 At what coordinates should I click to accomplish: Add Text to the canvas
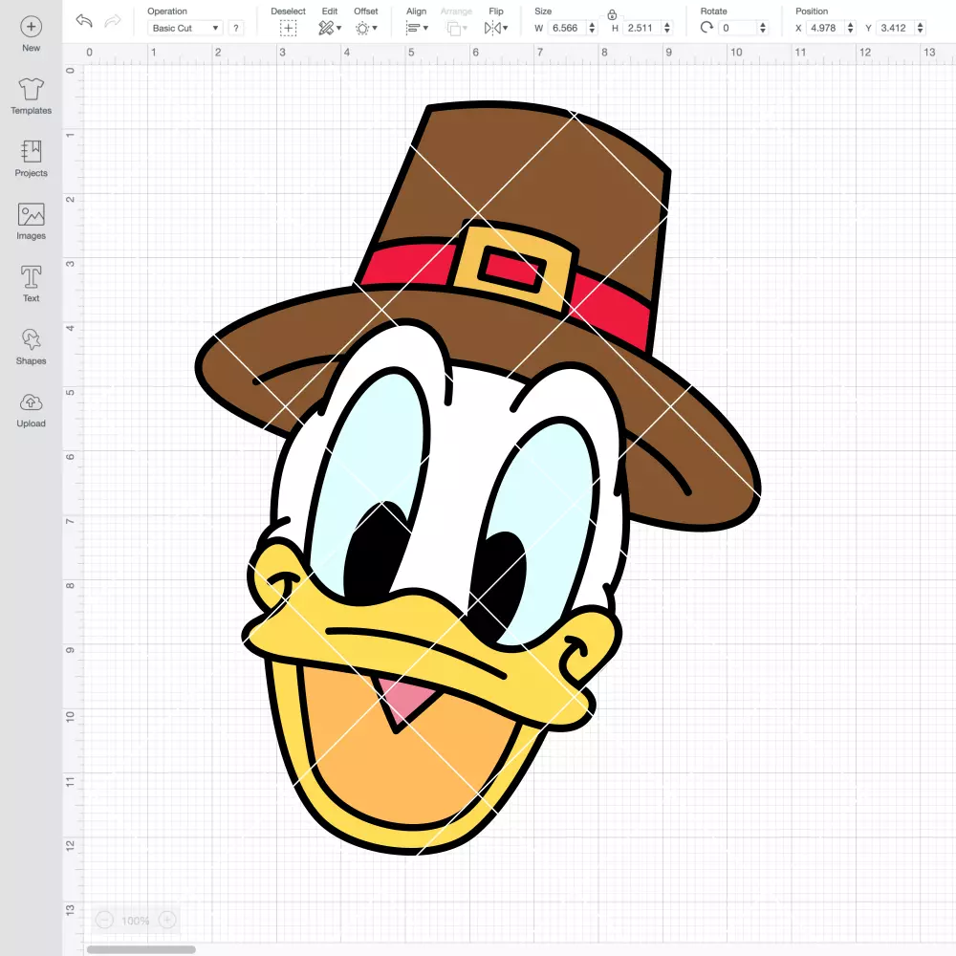[x=32, y=284]
